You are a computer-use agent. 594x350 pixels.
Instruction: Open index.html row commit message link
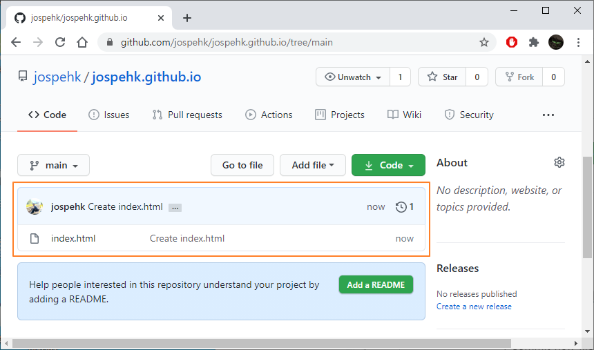pyautogui.click(x=187, y=238)
